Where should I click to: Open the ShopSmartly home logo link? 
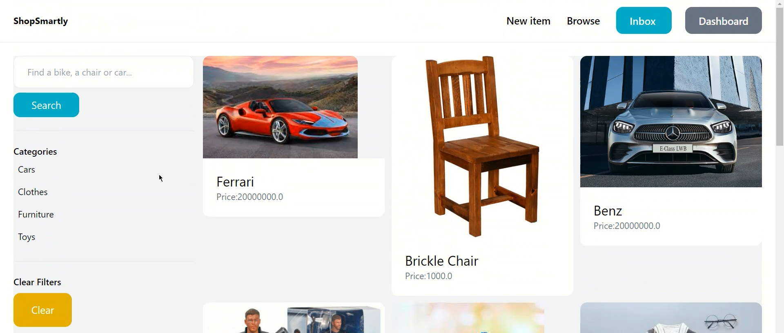[40, 21]
